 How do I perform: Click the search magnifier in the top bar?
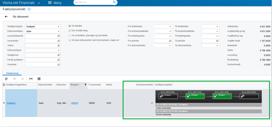click(114, 2)
